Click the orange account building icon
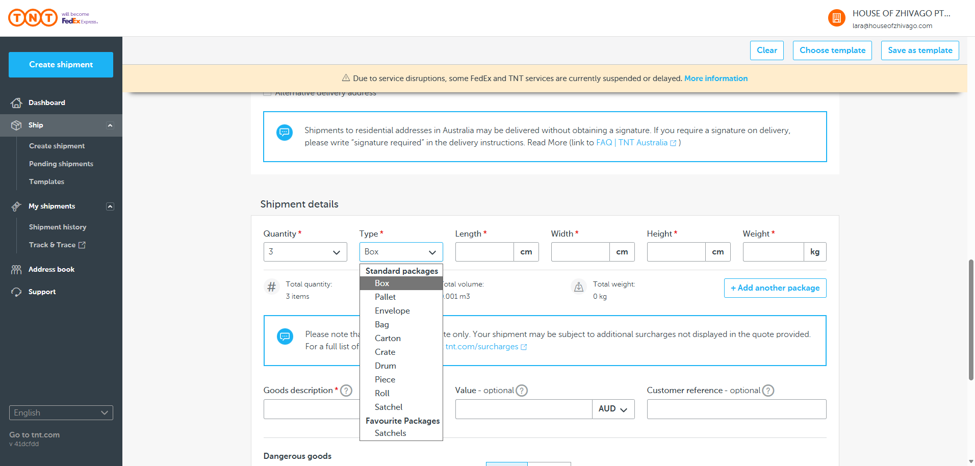975x466 pixels. click(x=836, y=18)
